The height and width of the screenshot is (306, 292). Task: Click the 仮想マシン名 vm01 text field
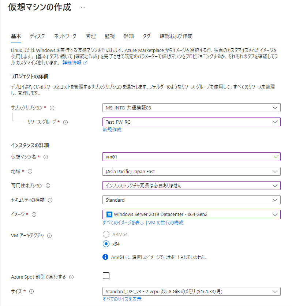tap(188, 157)
